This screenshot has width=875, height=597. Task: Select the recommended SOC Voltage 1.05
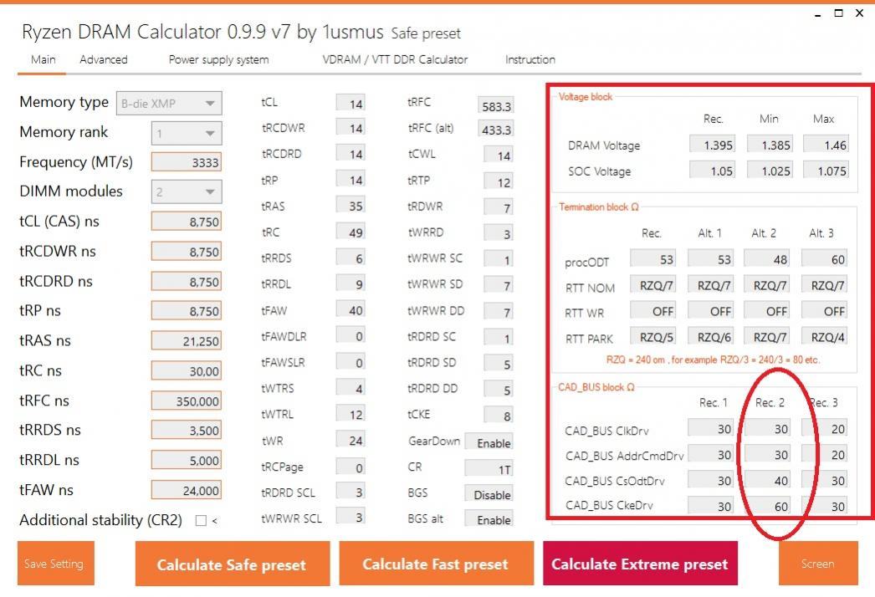712,171
